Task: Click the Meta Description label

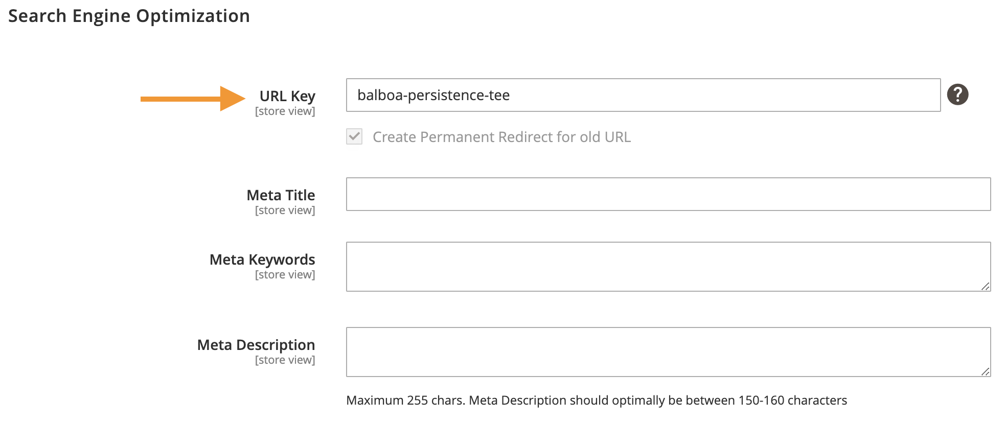Action: point(256,345)
